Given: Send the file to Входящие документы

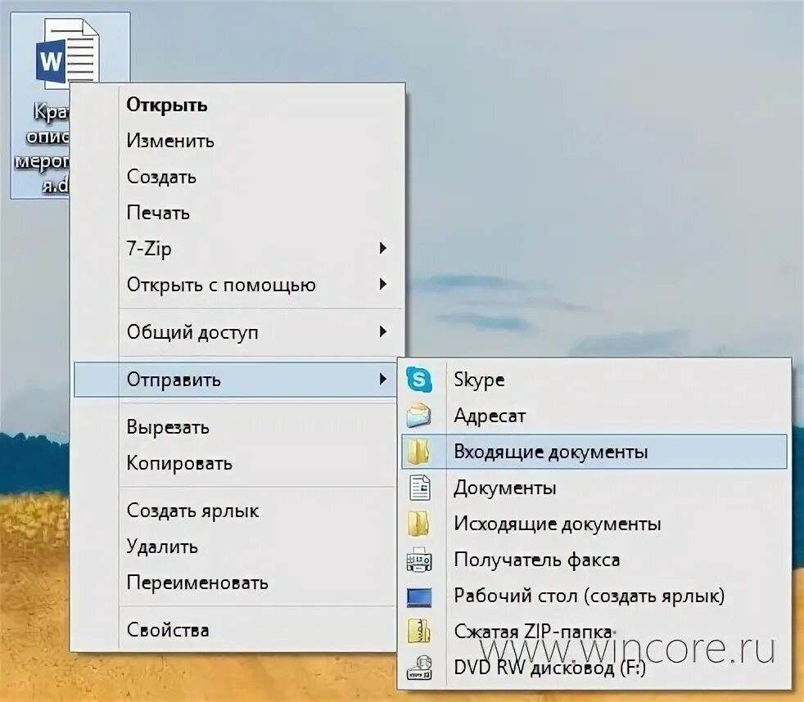Looking at the screenshot, I should pos(594,452).
